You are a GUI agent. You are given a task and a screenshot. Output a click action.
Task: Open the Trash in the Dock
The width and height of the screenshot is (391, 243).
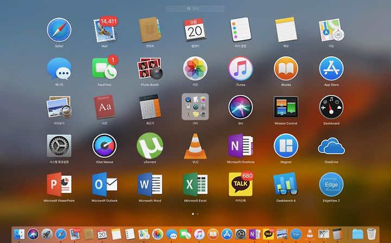click(371, 234)
